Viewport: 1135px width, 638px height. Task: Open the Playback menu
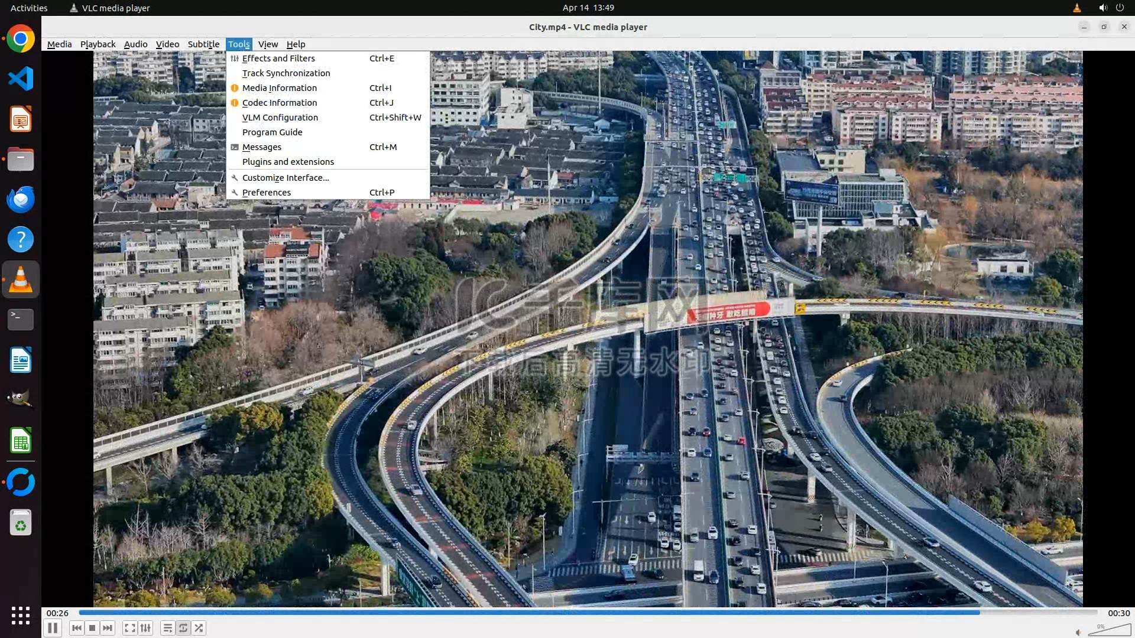[98, 44]
